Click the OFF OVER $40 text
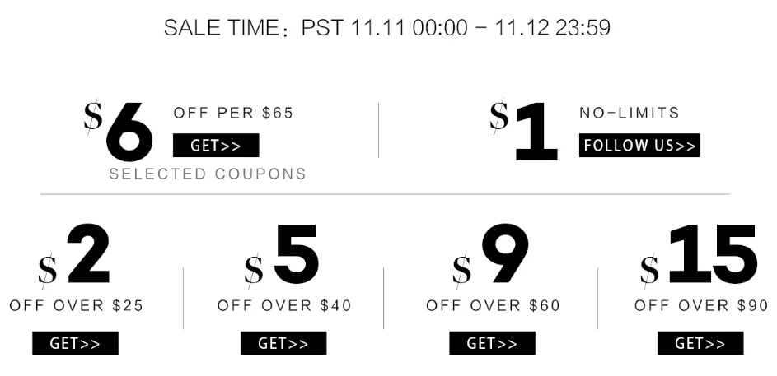Image resolution: width=777 pixels, height=376 pixels. pos(284,306)
